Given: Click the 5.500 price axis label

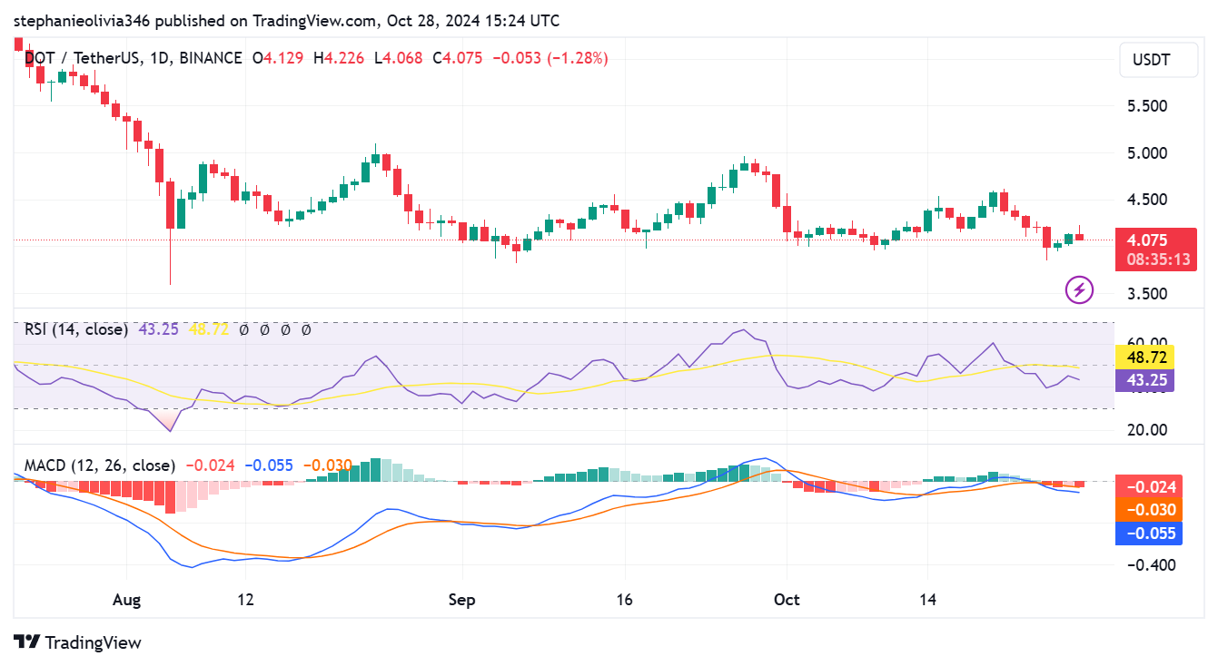Looking at the screenshot, I should coord(1146,106).
